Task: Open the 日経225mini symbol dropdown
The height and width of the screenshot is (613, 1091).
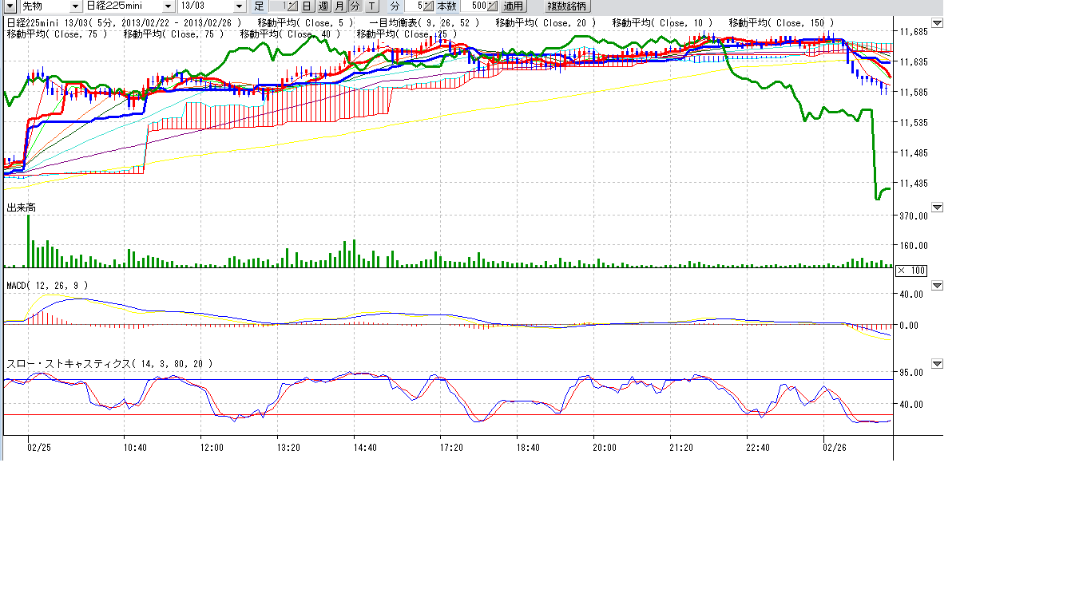Action: click(x=169, y=6)
